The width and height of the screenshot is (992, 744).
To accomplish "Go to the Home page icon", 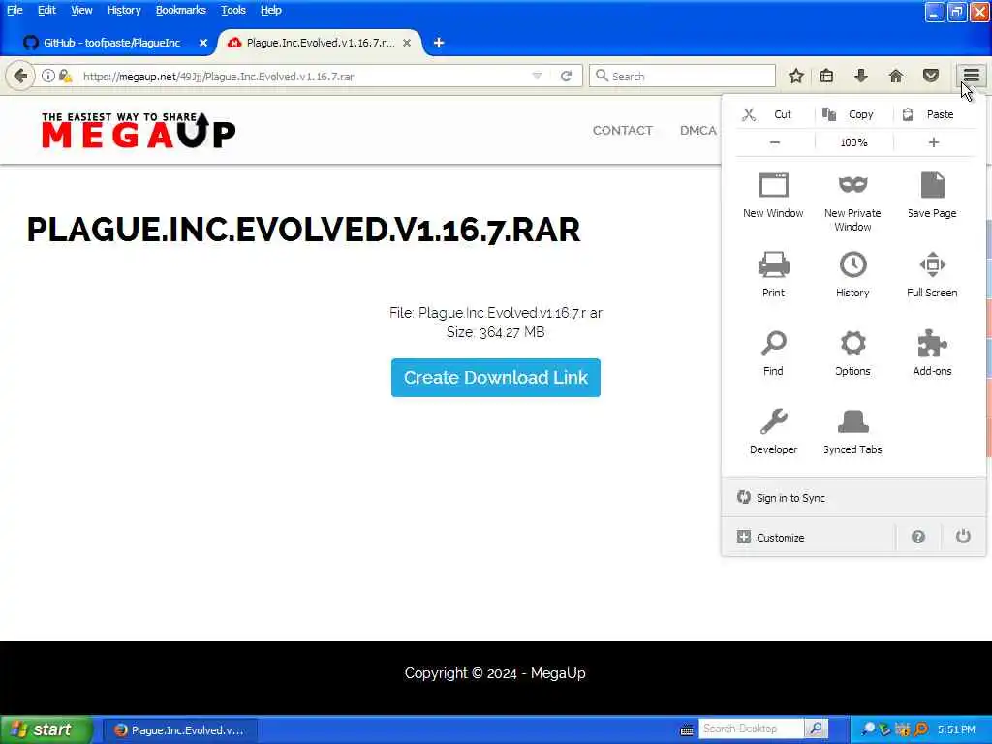I will click(x=895, y=77).
